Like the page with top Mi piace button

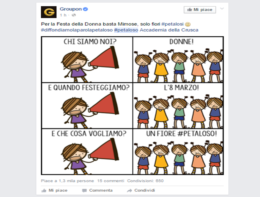[200, 10]
